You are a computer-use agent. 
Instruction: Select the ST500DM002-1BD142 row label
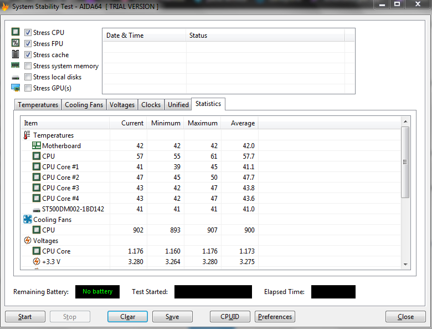click(x=73, y=209)
